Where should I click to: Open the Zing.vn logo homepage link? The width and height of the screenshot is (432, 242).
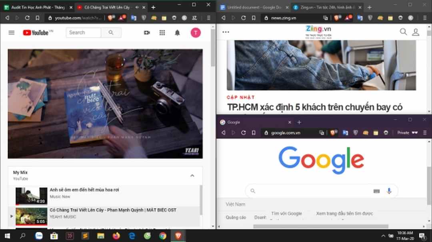point(318,32)
